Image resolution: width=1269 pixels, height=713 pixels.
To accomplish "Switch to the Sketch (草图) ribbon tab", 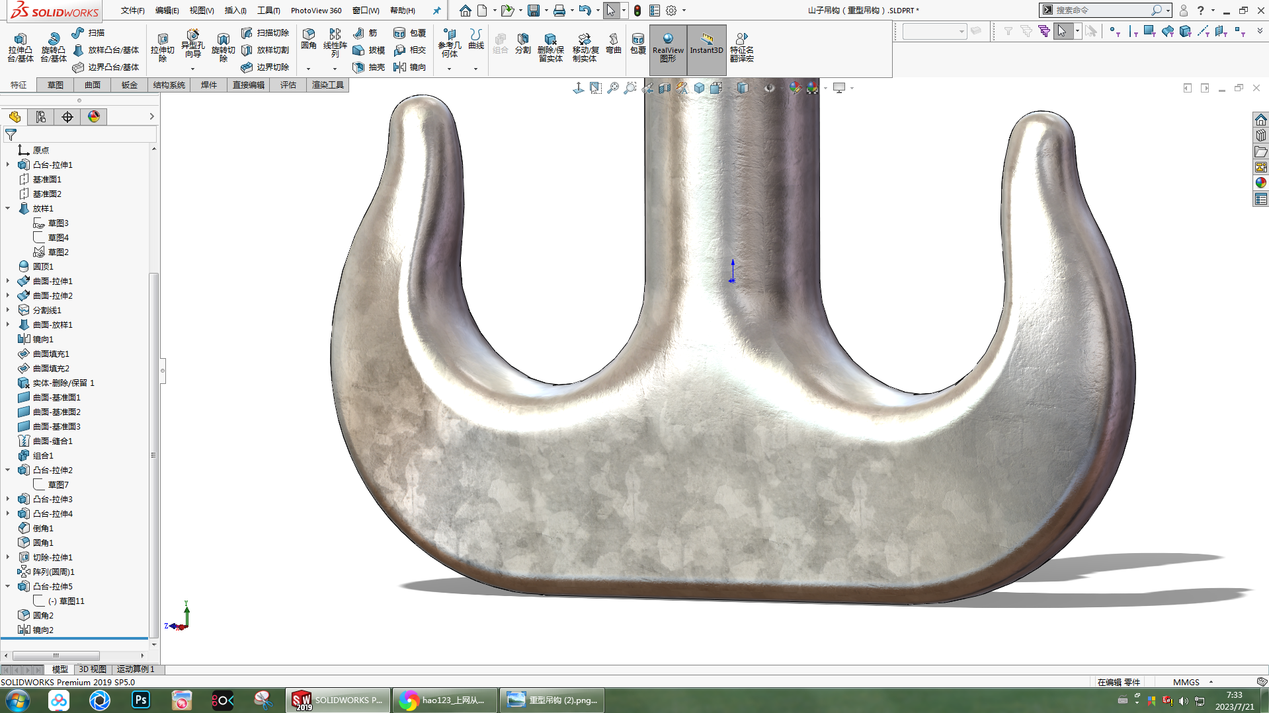I will [x=56, y=85].
